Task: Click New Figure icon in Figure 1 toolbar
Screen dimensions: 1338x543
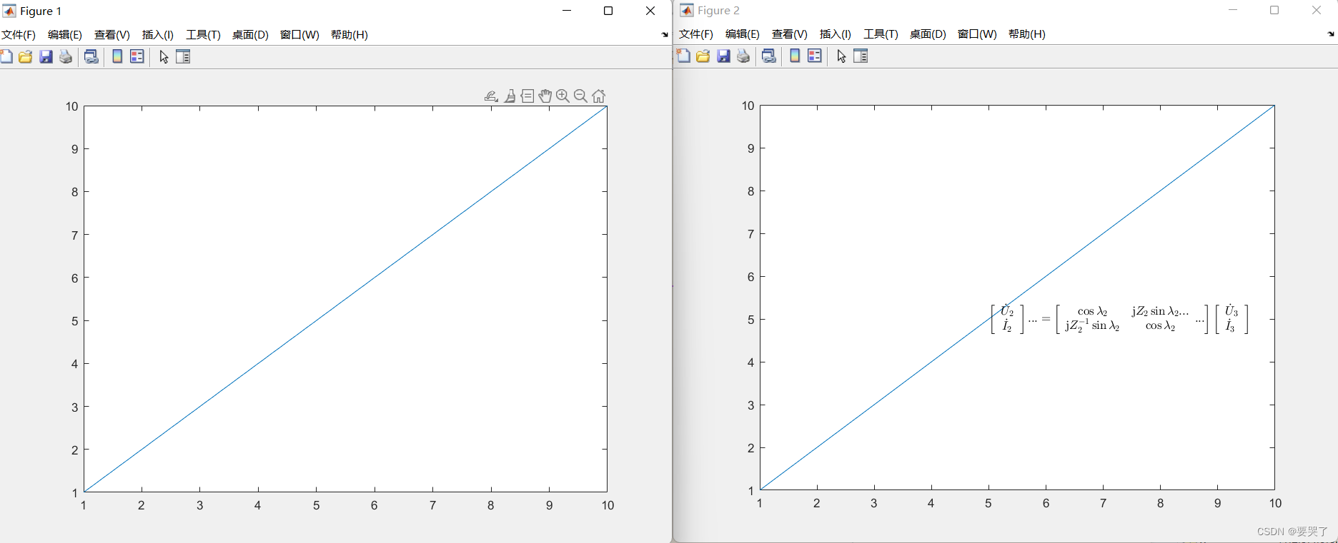Action: [6, 57]
